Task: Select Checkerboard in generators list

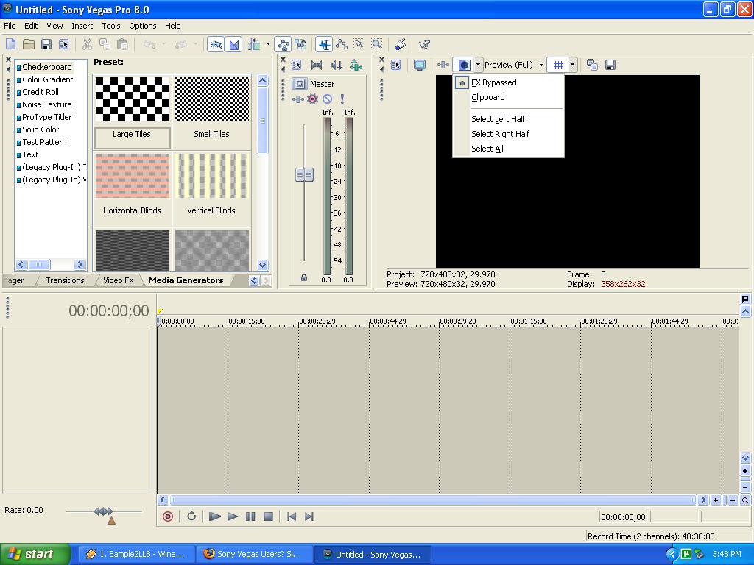Action: pyautogui.click(x=46, y=67)
